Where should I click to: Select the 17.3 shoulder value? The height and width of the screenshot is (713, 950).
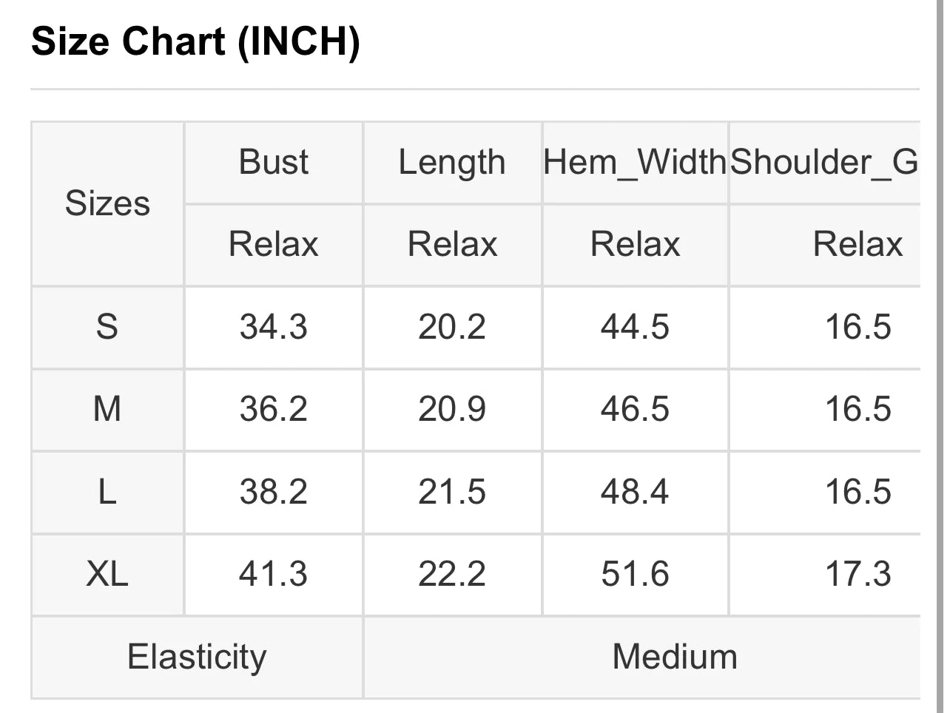point(858,574)
